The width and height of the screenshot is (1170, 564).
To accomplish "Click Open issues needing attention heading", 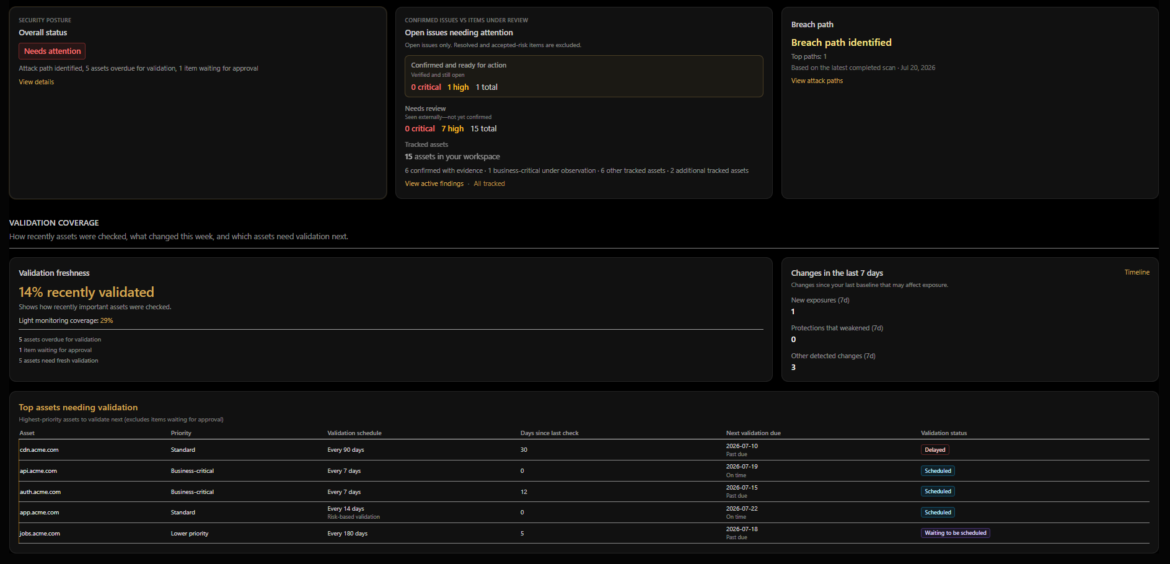I will 459,33.
